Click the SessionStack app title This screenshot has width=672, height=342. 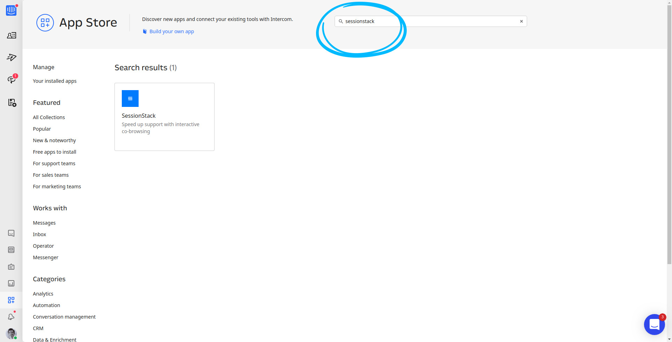pos(139,116)
